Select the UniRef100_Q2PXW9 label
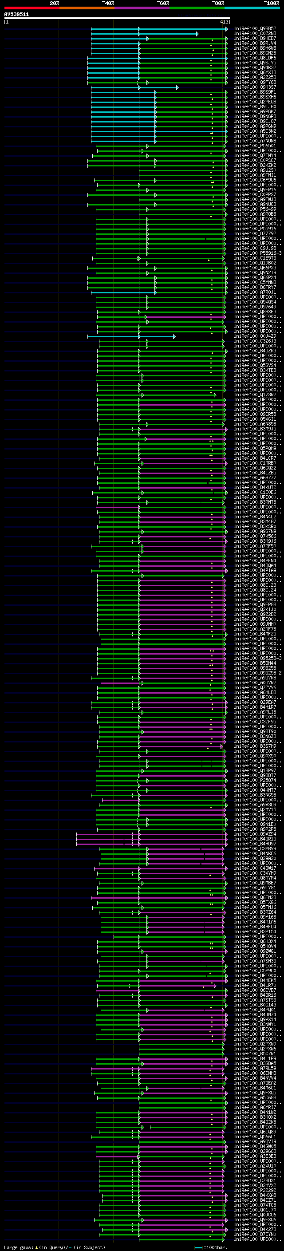284x1251 pixels. (x=255, y=1044)
